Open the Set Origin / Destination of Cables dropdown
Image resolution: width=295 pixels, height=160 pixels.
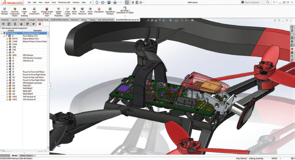point(125,16)
